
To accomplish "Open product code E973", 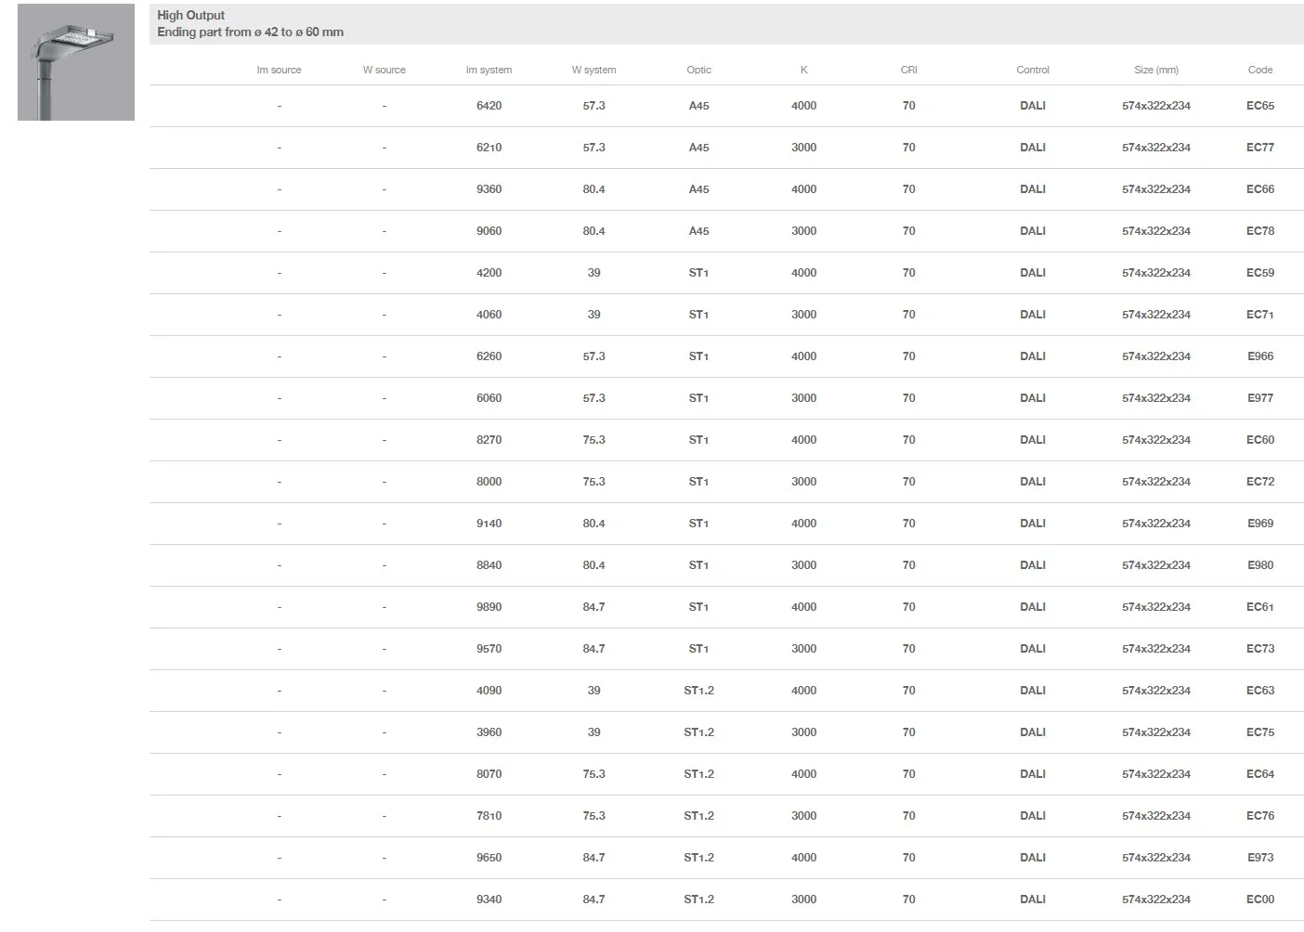I will pos(1259,858).
